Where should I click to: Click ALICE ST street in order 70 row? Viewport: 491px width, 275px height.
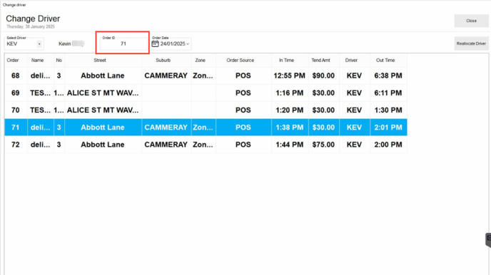coord(103,110)
